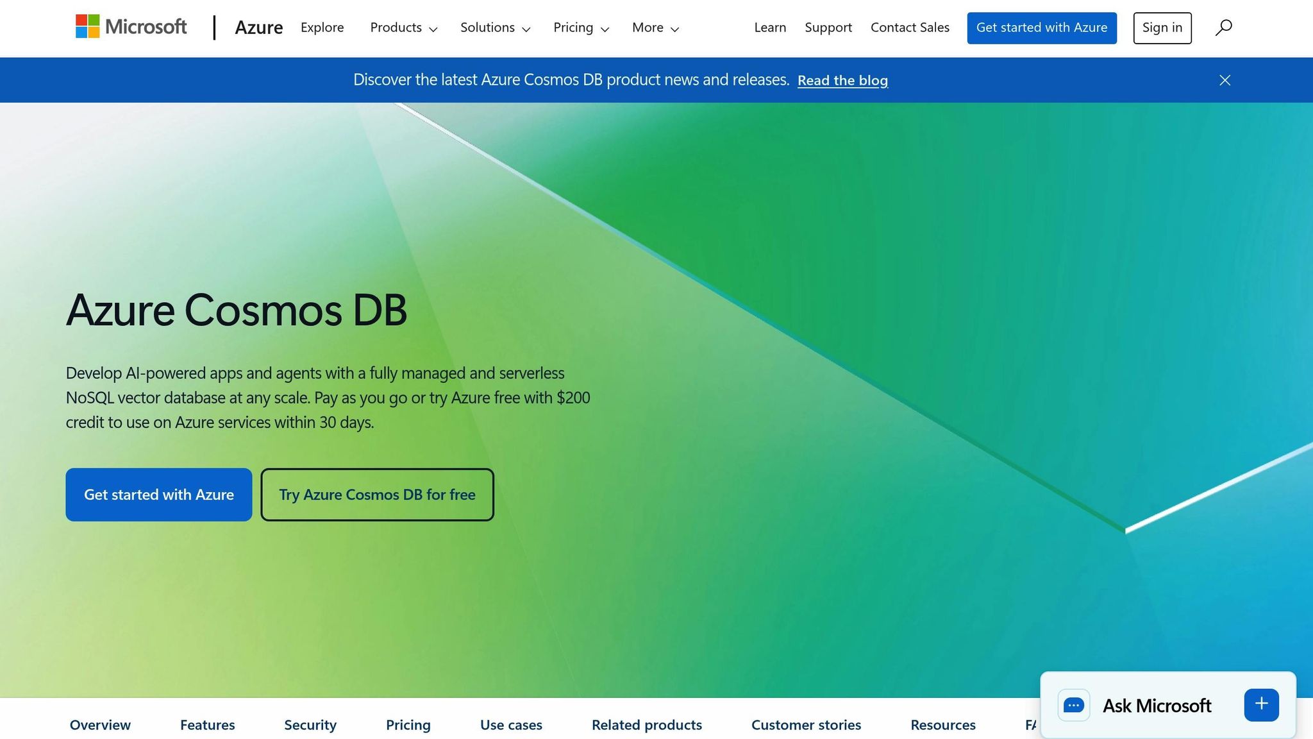Open the search

(1223, 27)
